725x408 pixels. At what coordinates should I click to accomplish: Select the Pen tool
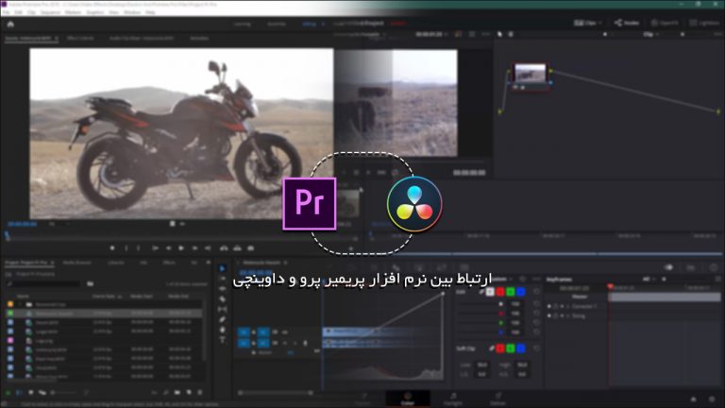pyautogui.click(x=223, y=319)
